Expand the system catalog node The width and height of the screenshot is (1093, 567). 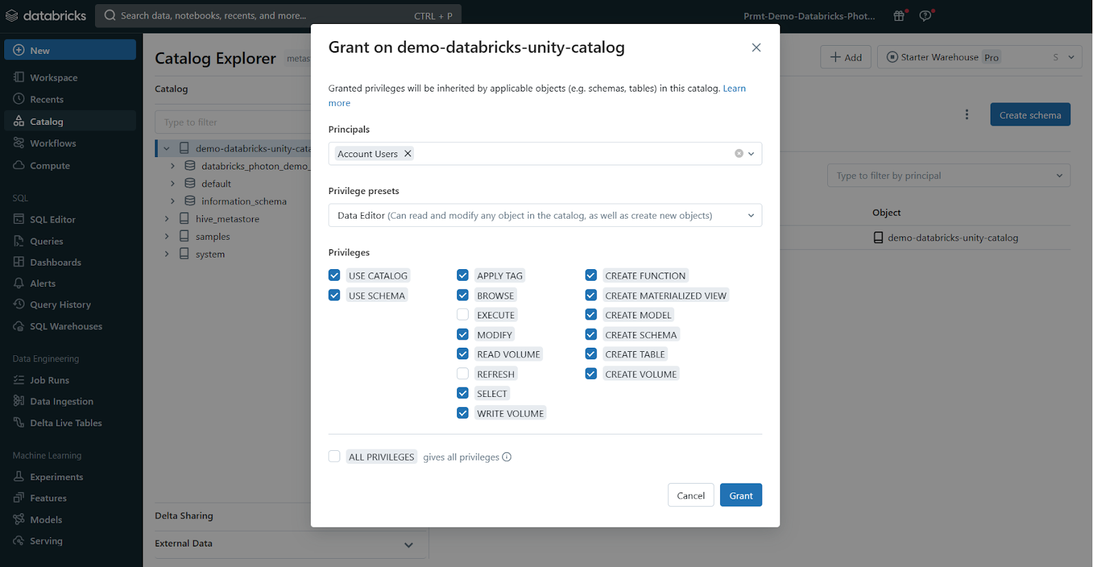[167, 254]
